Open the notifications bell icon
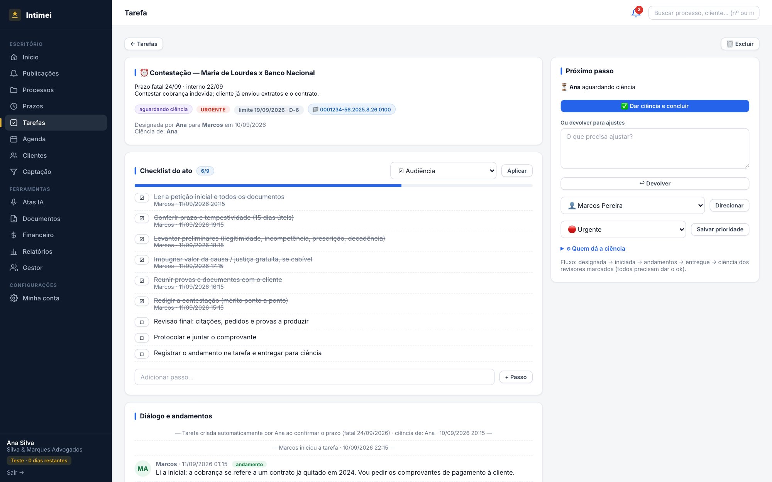 pos(635,13)
